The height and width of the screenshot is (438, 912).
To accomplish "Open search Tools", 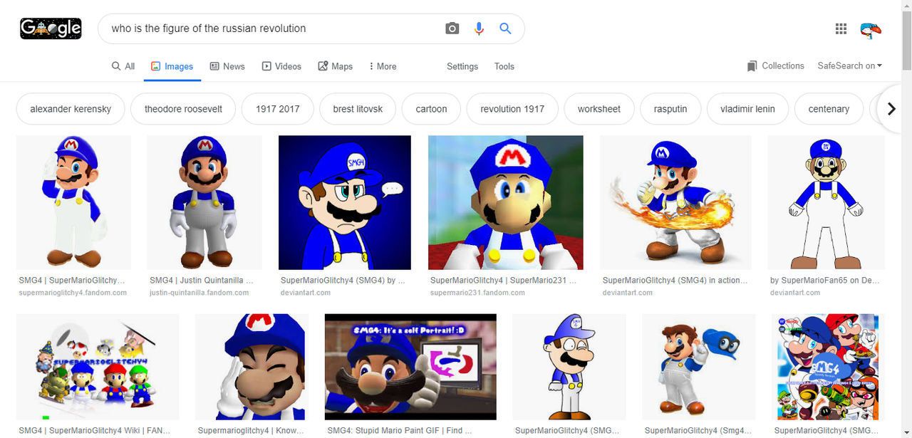I will tap(504, 66).
